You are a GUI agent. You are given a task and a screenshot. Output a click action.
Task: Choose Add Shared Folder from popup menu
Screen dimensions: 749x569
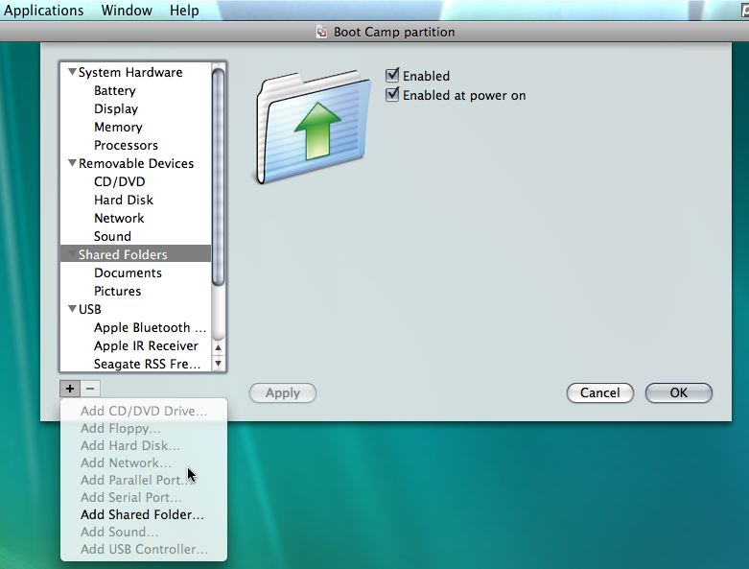(x=144, y=514)
